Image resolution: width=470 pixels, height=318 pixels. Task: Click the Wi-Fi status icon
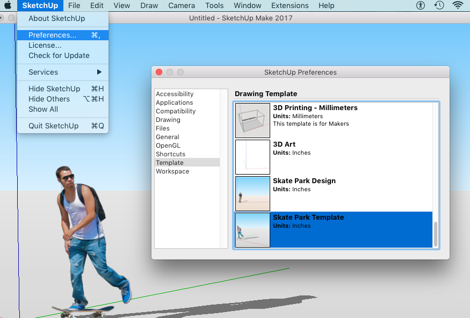click(458, 5)
